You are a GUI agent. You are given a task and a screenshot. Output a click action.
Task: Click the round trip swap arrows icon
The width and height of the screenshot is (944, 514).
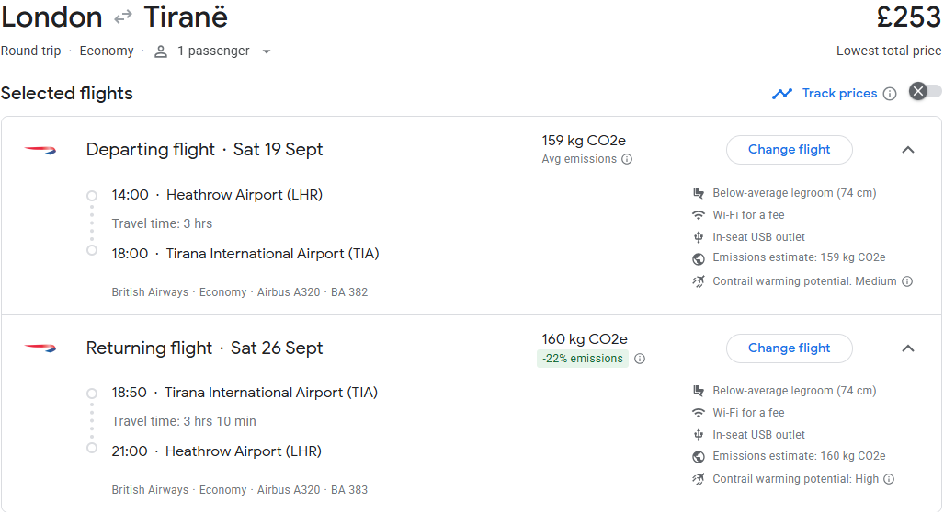point(123,17)
